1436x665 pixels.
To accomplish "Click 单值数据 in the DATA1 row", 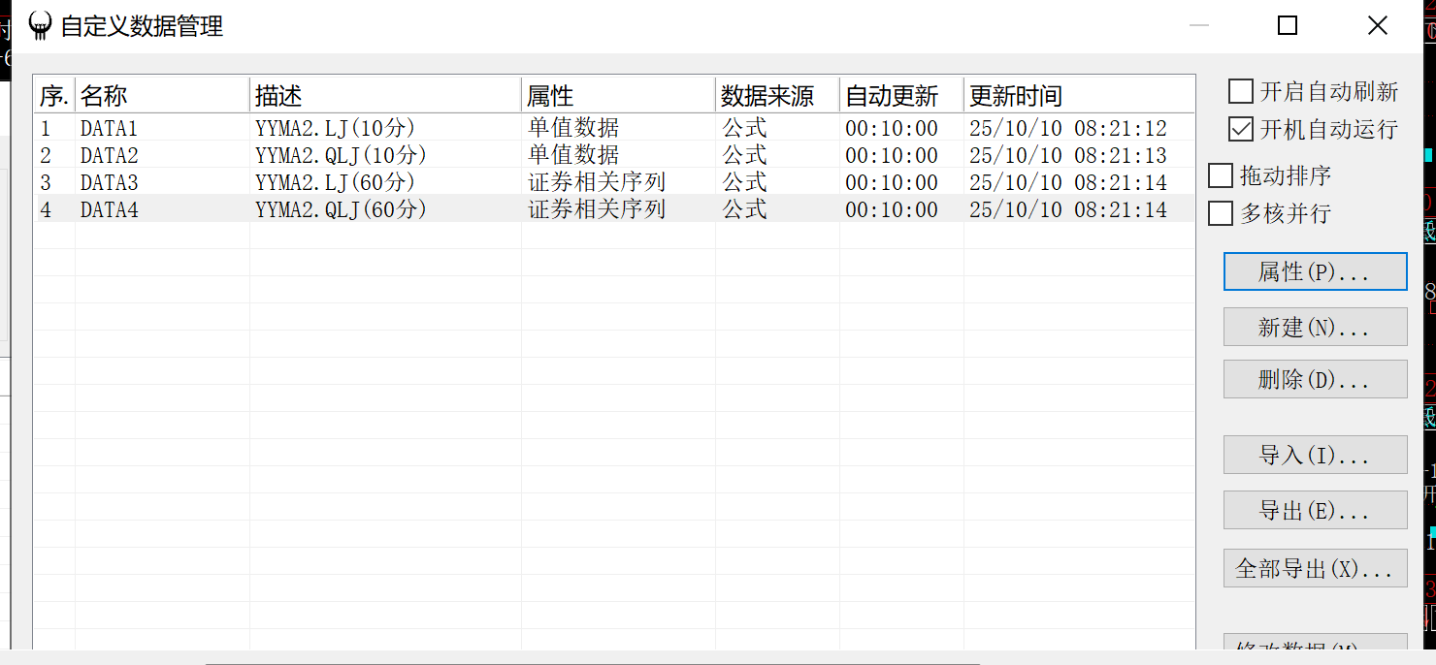I will point(573,128).
